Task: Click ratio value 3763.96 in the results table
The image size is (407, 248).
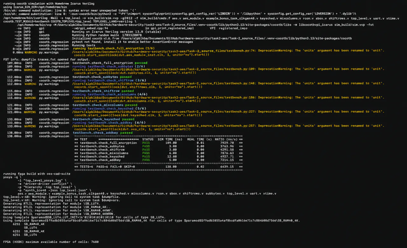Action: (227, 146)
